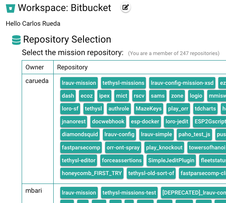226x203 pixels.
Task: Select carueda's lrauv-mission repository
Action: coord(79,83)
